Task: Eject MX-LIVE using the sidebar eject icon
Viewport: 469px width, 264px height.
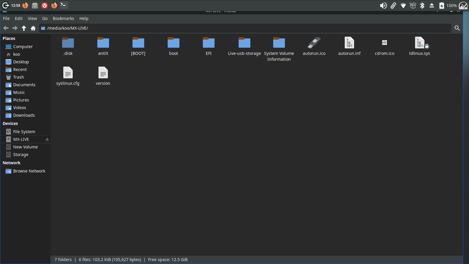Action: [47, 139]
